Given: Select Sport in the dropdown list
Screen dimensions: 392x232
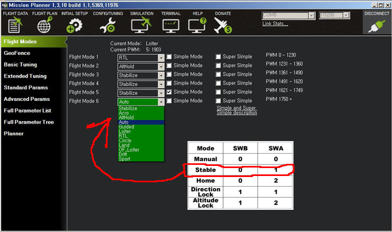Looking at the screenshot, I should click(x=141, y=159).
